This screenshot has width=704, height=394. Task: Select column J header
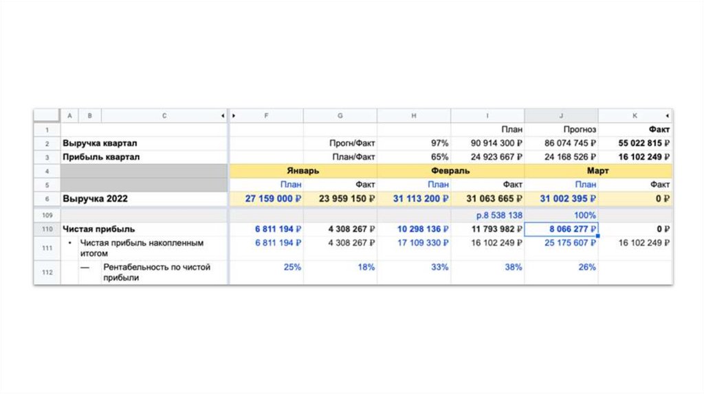[561, 115]
